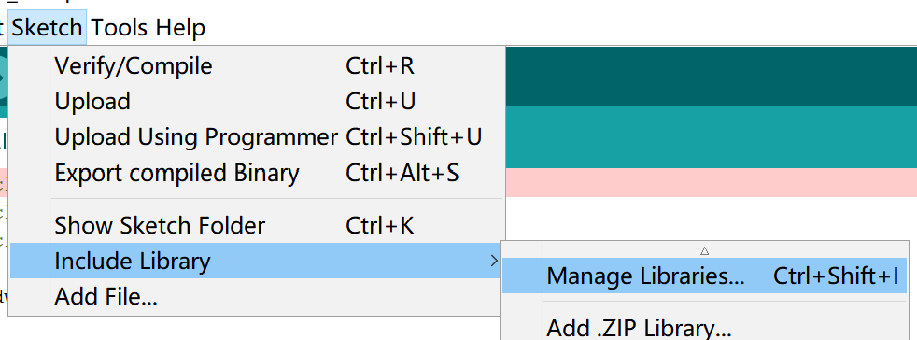
Task: Click the scroll-up triangle in the library submenu
Action: pyautogui.click(x=705, y=250)
